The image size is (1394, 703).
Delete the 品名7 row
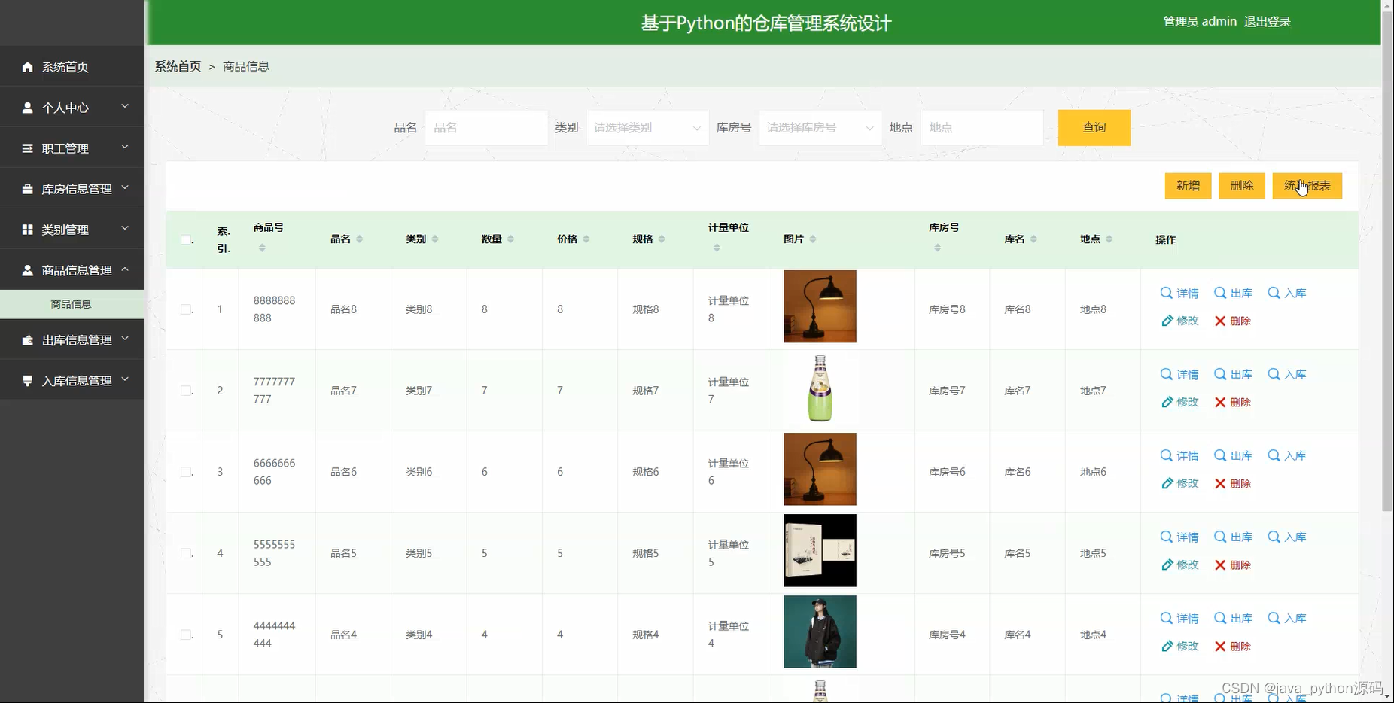click(x=1233, y=402)
